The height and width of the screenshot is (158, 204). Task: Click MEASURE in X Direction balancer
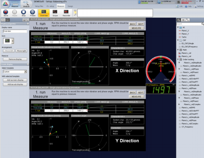tap(136, 28)
